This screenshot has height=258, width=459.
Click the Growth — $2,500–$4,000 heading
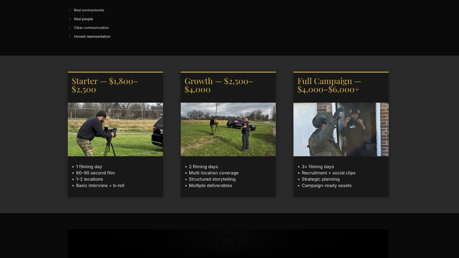point(219,85)
